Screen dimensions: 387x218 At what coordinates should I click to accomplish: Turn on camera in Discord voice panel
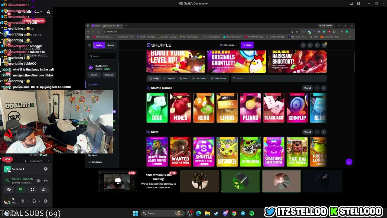point(9,190)
